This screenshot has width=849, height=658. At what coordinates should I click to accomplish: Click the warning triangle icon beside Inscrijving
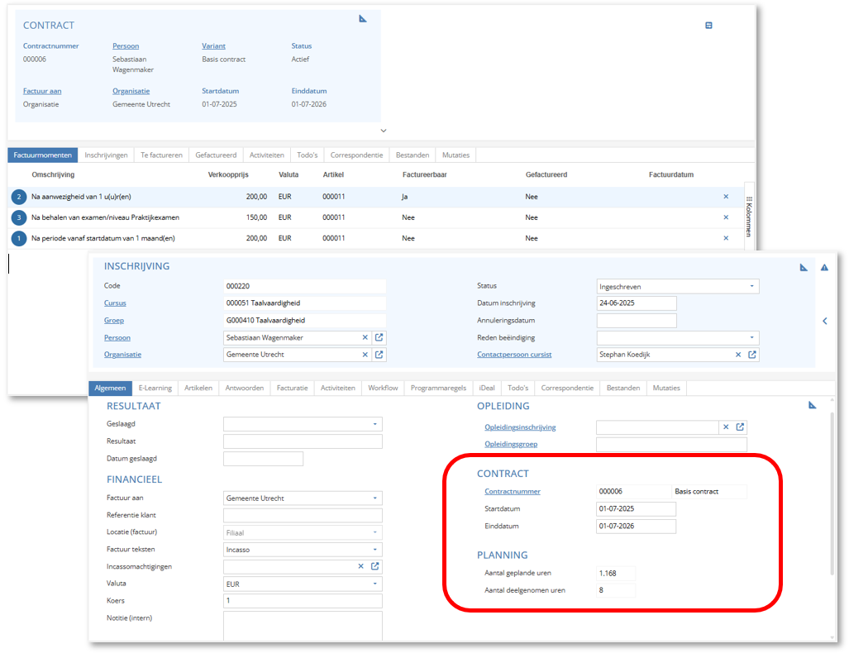(x=823, y=267)
